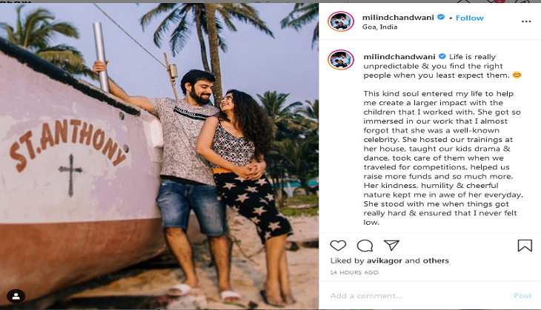Click verified badge next to caption username
Image resolution: width=541 pixels, height=310 pixels.
click(x=442, y=56)
